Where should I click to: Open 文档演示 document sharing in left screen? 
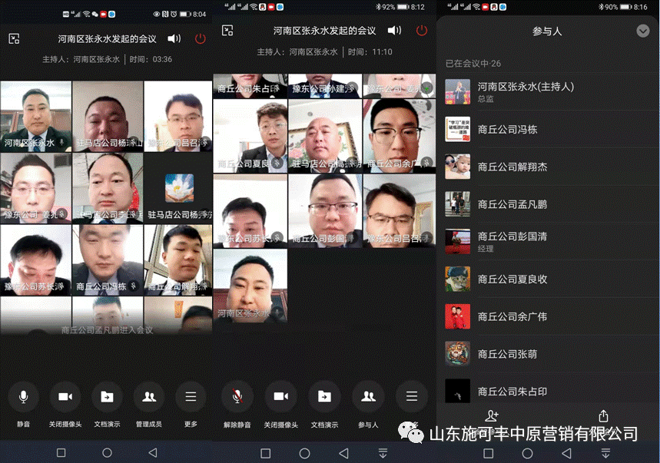107,396
